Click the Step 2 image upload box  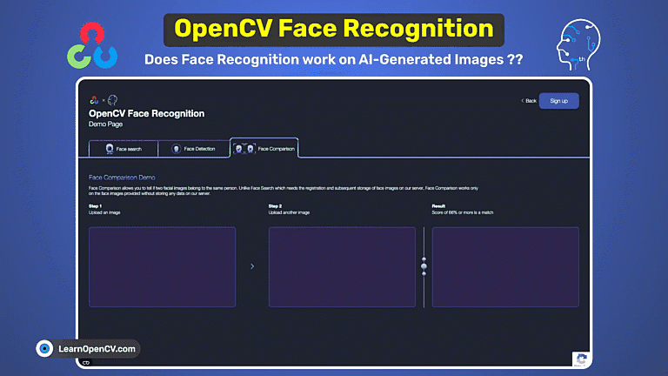click(342, 266)
